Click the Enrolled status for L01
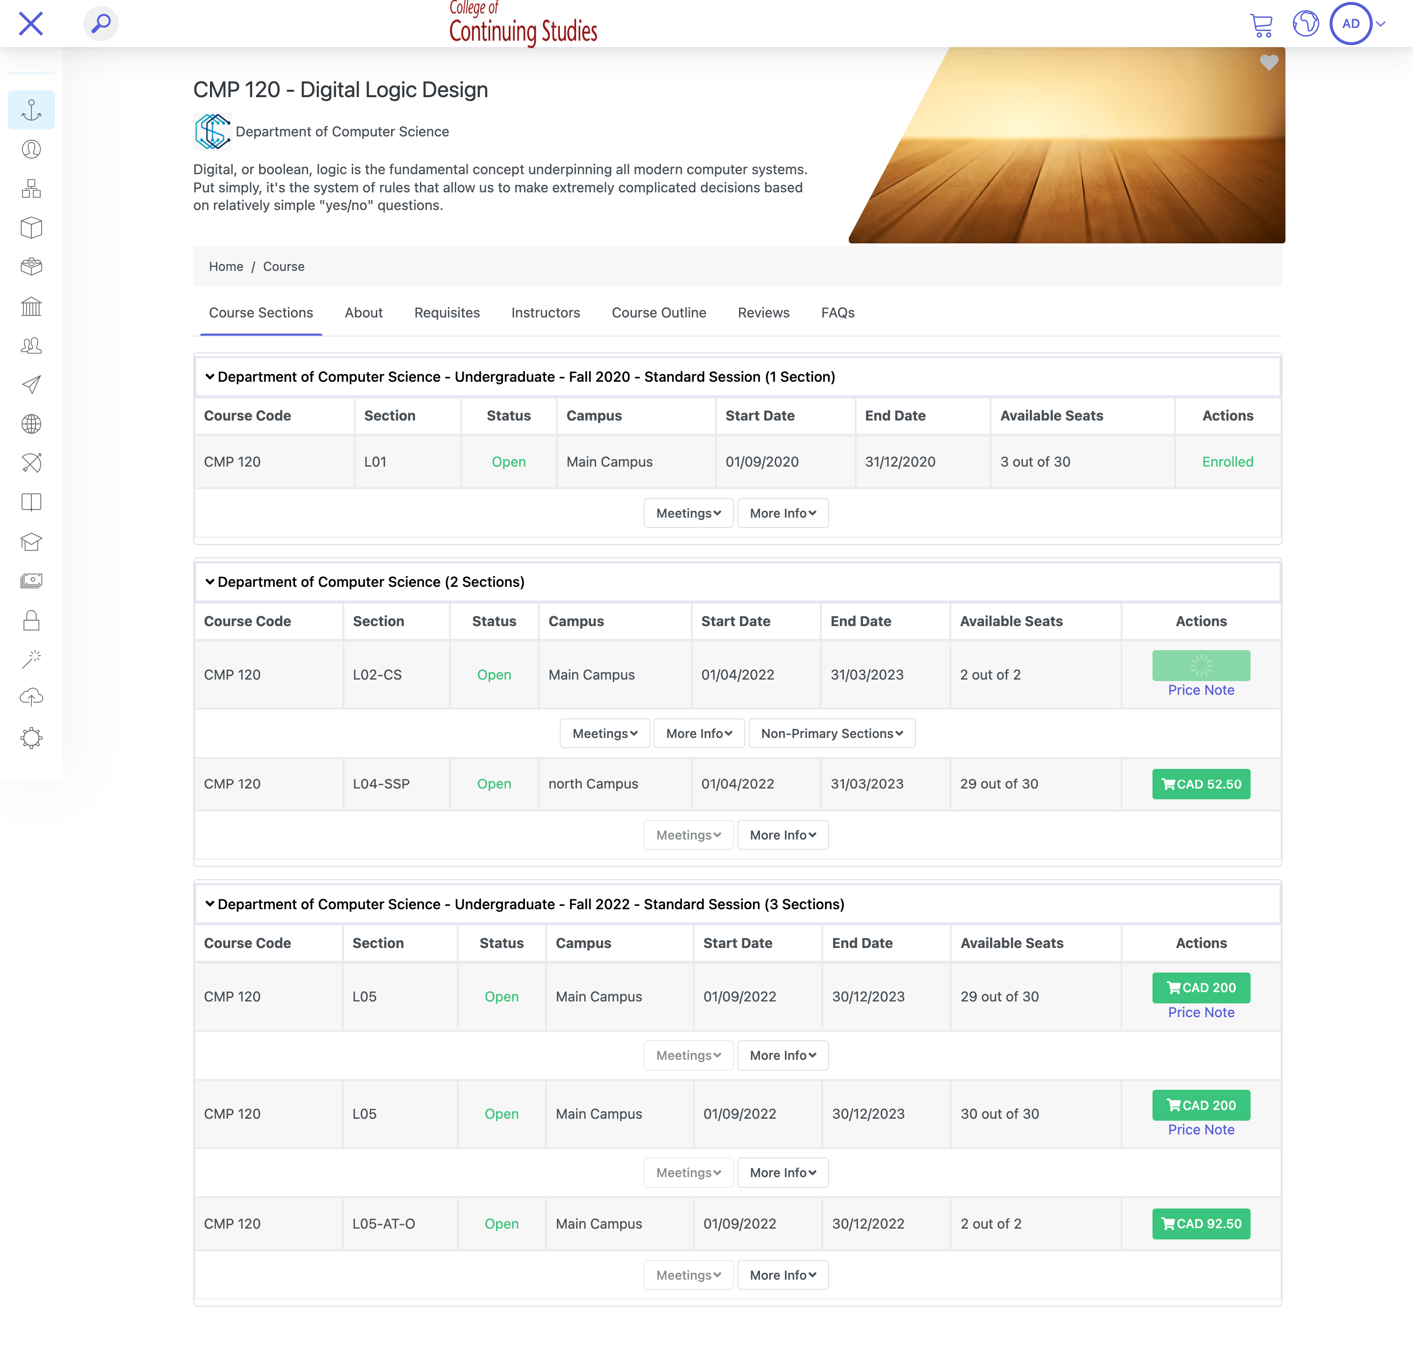The height and width of the screenshot is (1367, 1413). click(1228, 461)
